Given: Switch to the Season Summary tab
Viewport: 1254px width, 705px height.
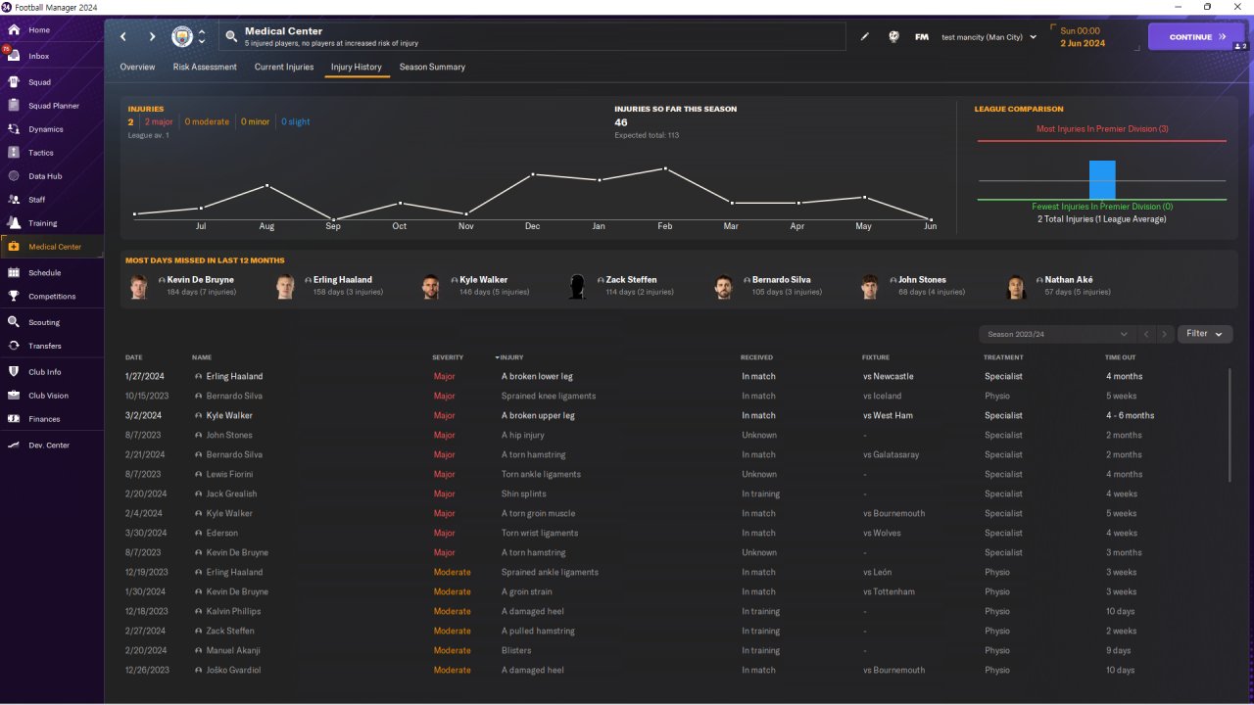Looking at the screenshot, I should point(432,68).
